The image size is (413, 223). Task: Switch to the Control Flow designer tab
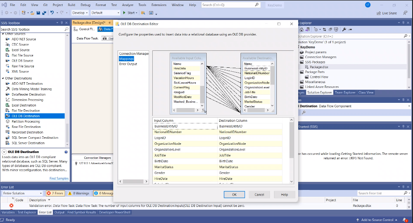click(85, 29)
